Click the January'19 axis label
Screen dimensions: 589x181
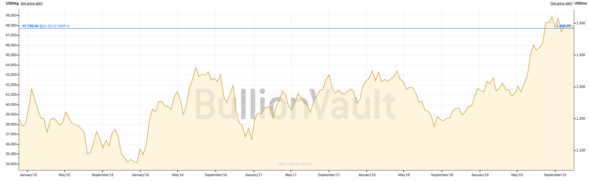pyautogui.click(x=480, y=175)
